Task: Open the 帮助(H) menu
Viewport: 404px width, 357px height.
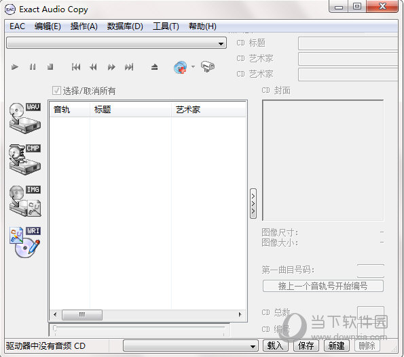Action: coord(202,26)
